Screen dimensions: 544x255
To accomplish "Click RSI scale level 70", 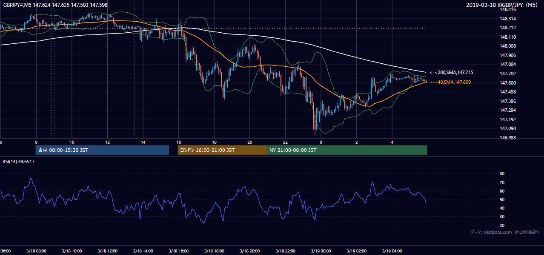I will coord(502,182).
